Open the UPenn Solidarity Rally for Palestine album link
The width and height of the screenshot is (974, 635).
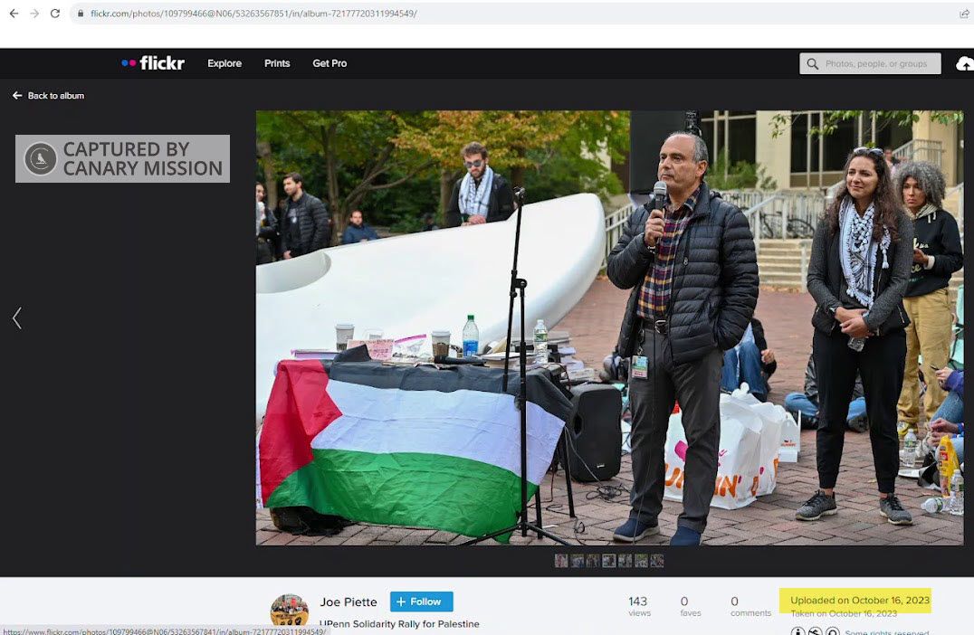[x=398, y=622]
